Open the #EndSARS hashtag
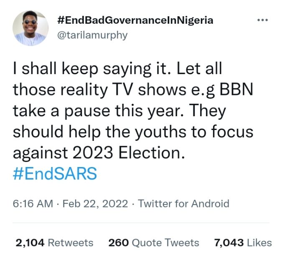This screenshot has height=257, width=282. click(x=55, y=174)
